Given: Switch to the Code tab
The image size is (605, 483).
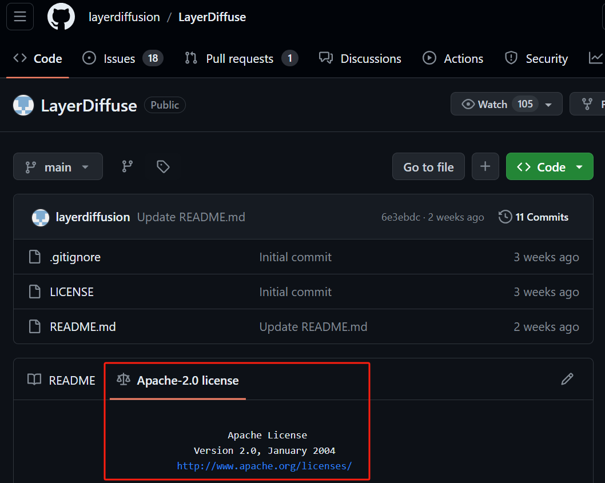Looking at the screenshot, I should click(x=38, y=59).
